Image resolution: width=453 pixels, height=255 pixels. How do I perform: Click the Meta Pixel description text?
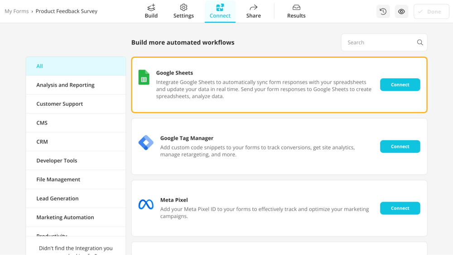click(x=265, y=212)
